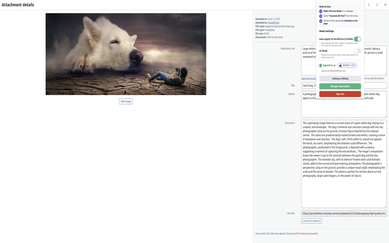Click the 'File type: image/jpeg' line
Image resolution: width=389 pixels, height=243 pixels.
pyautogui.click(x=265, y=30)
